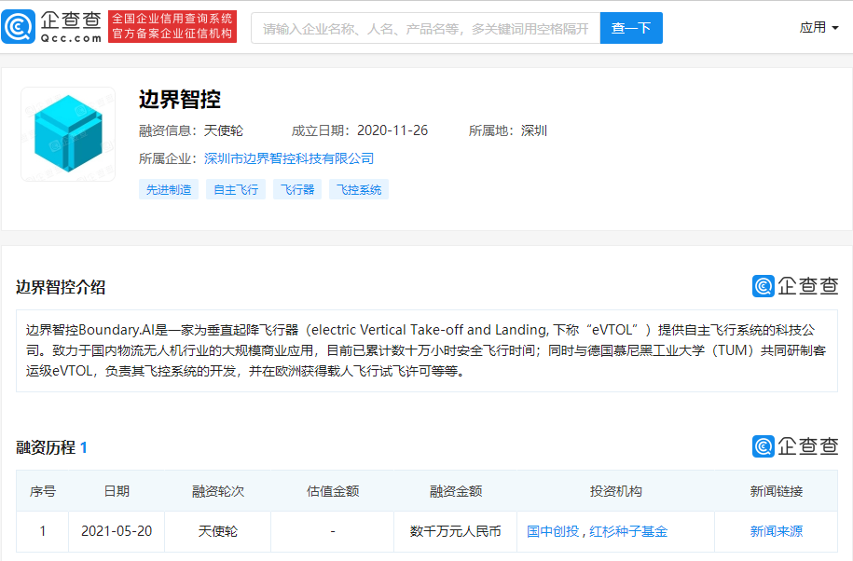Click the 日期 column header
Screen dimensions: 853x561
pyautogui.click(x=117, y=491)
